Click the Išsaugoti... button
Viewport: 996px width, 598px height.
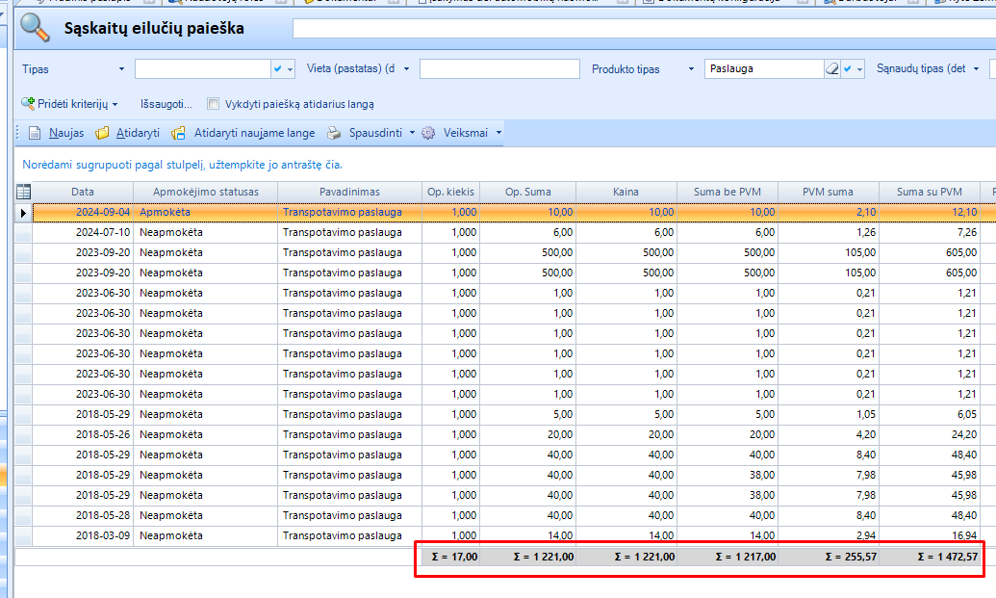[x=166, y=104]
